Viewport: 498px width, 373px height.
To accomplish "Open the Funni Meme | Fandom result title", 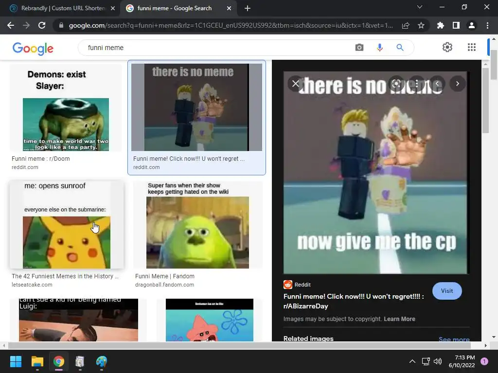I will (165, 276).
